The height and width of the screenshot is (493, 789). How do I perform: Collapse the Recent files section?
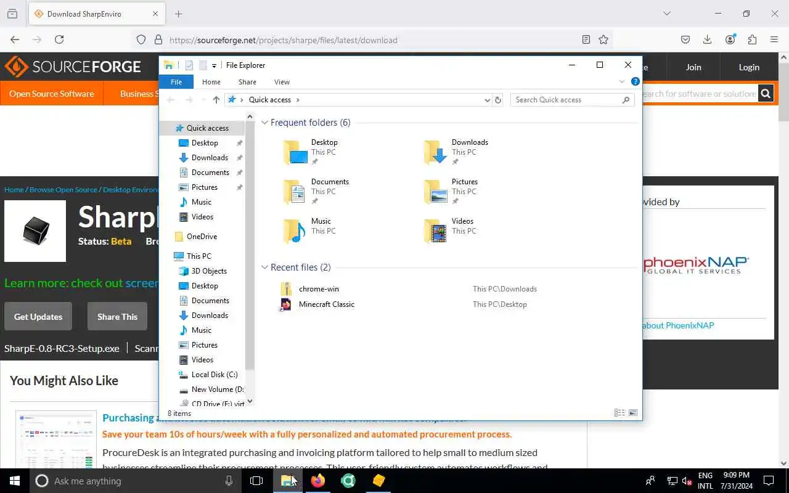[x=264, y=267]
